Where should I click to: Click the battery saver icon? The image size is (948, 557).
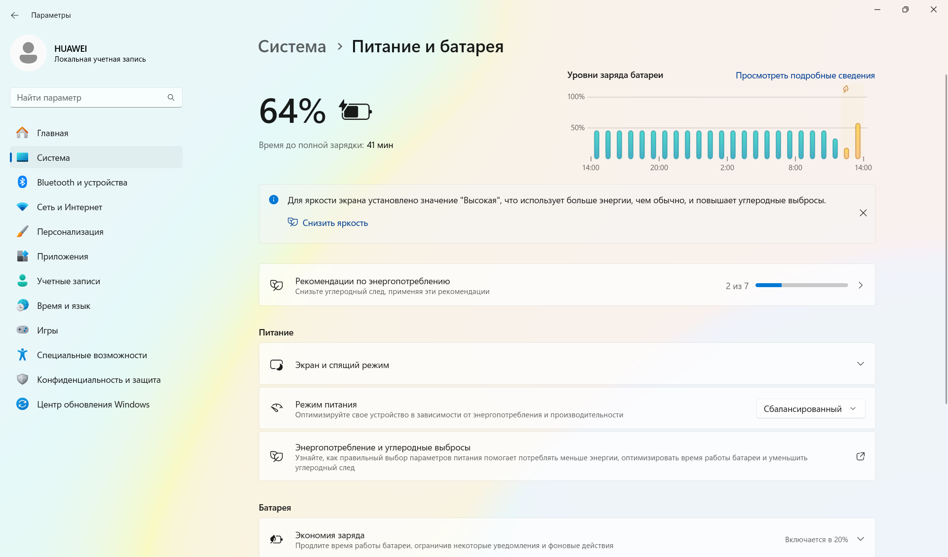[276, 539]
